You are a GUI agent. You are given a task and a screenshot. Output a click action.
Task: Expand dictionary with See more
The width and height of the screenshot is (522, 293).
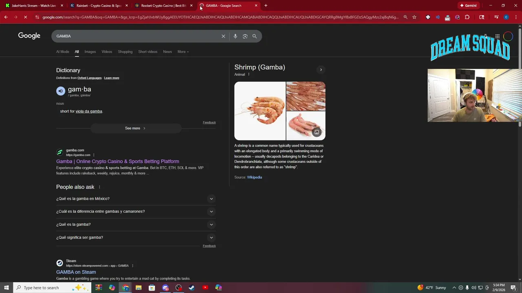pyautogui.click(x=135, y=128)
